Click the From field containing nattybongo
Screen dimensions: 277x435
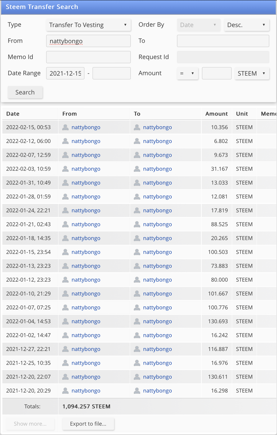coord(88,41)
